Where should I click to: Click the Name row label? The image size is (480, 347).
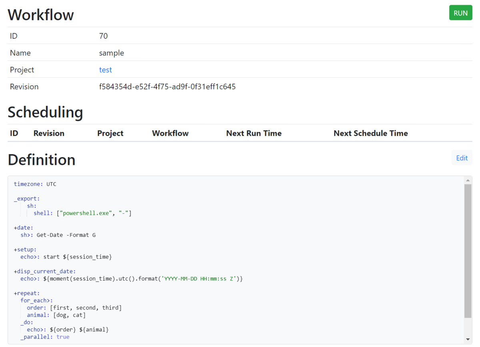tap(20, 53)
